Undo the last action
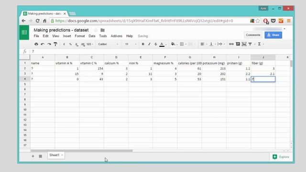This screenshot has width=306, height=172. pos(43,44)
